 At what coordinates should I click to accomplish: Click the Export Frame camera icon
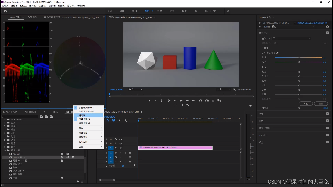click(x=213, y=101)
